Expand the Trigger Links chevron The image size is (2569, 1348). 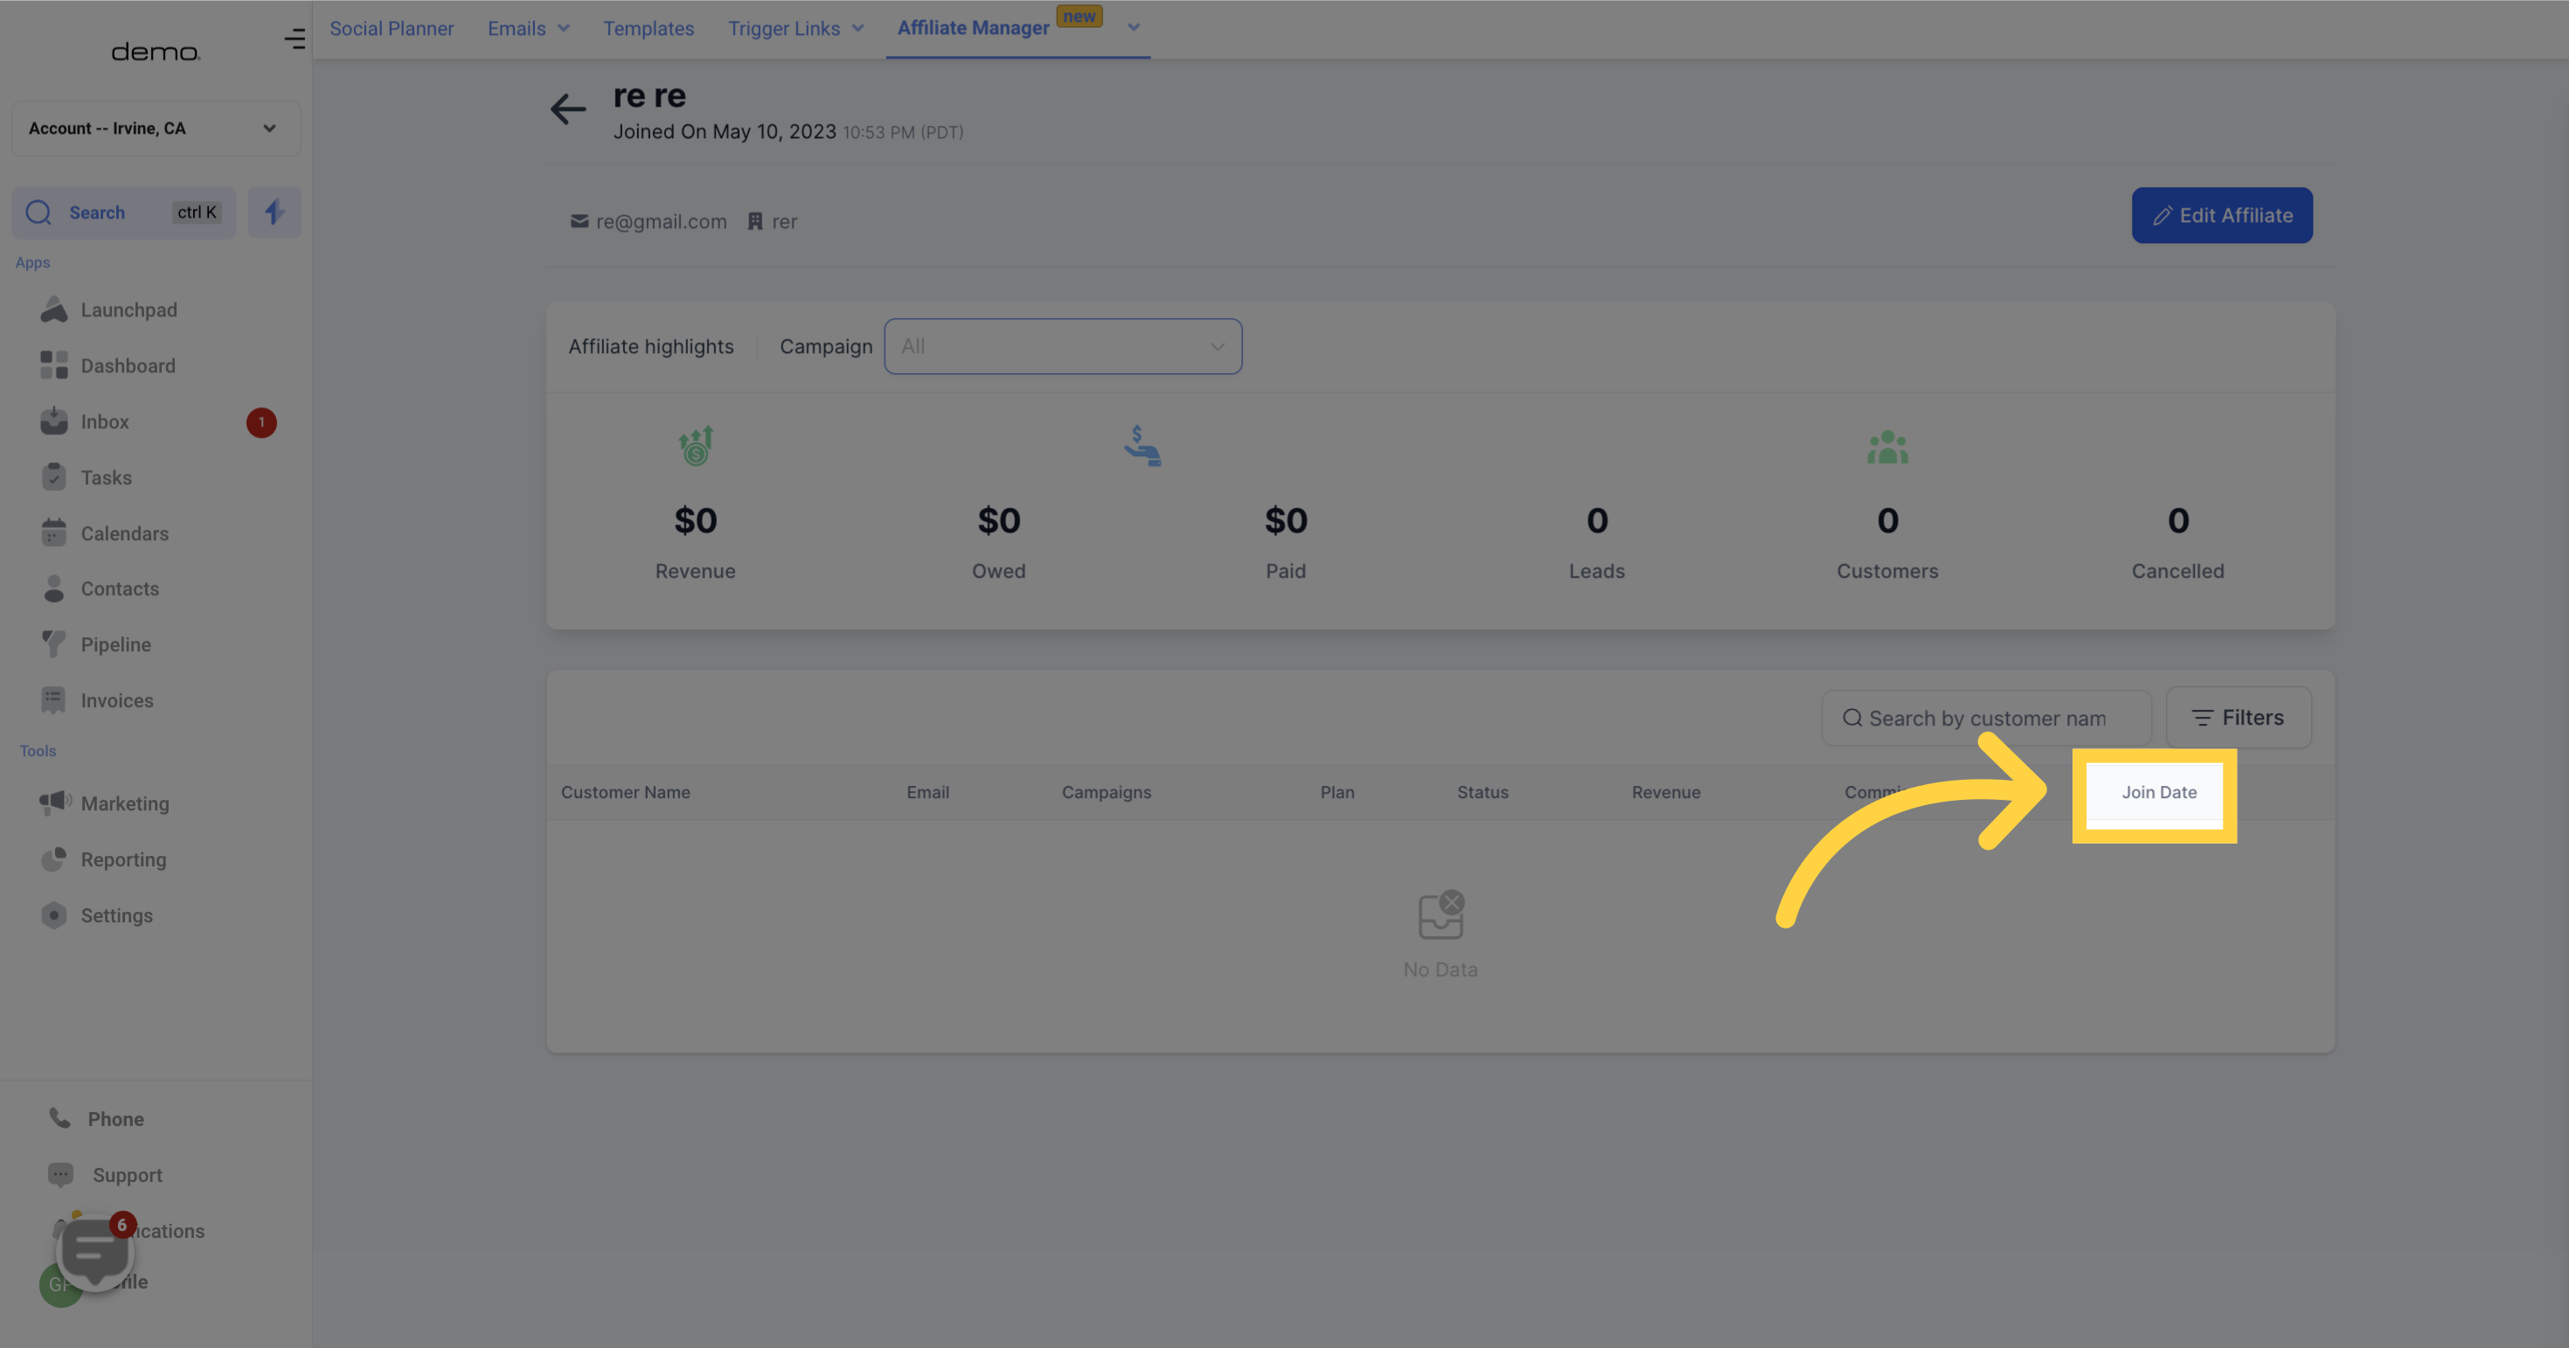(x=857, y=29)
